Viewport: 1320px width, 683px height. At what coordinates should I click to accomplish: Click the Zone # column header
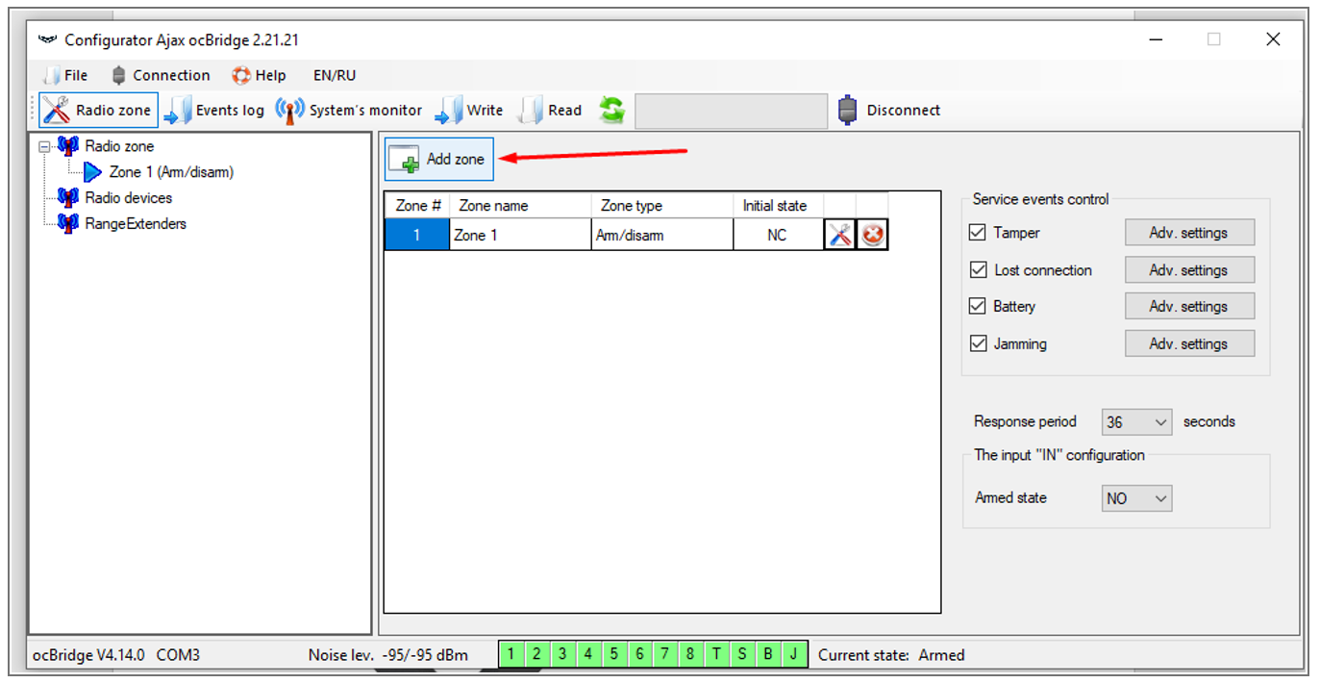pos(417,206)
